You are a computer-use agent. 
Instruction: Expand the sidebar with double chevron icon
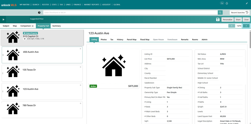click(3, 19)
